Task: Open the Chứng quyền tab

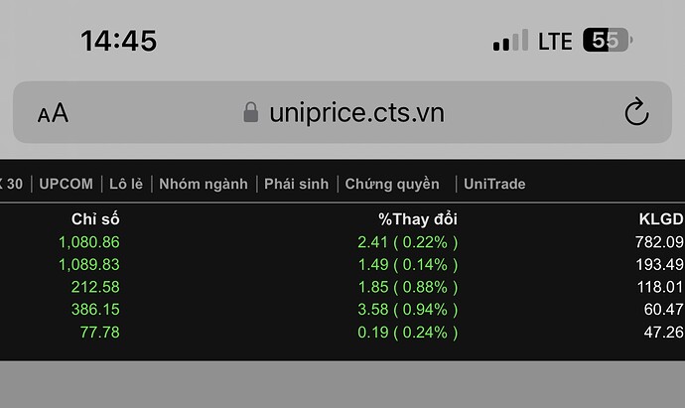Action: click(392, 184)
